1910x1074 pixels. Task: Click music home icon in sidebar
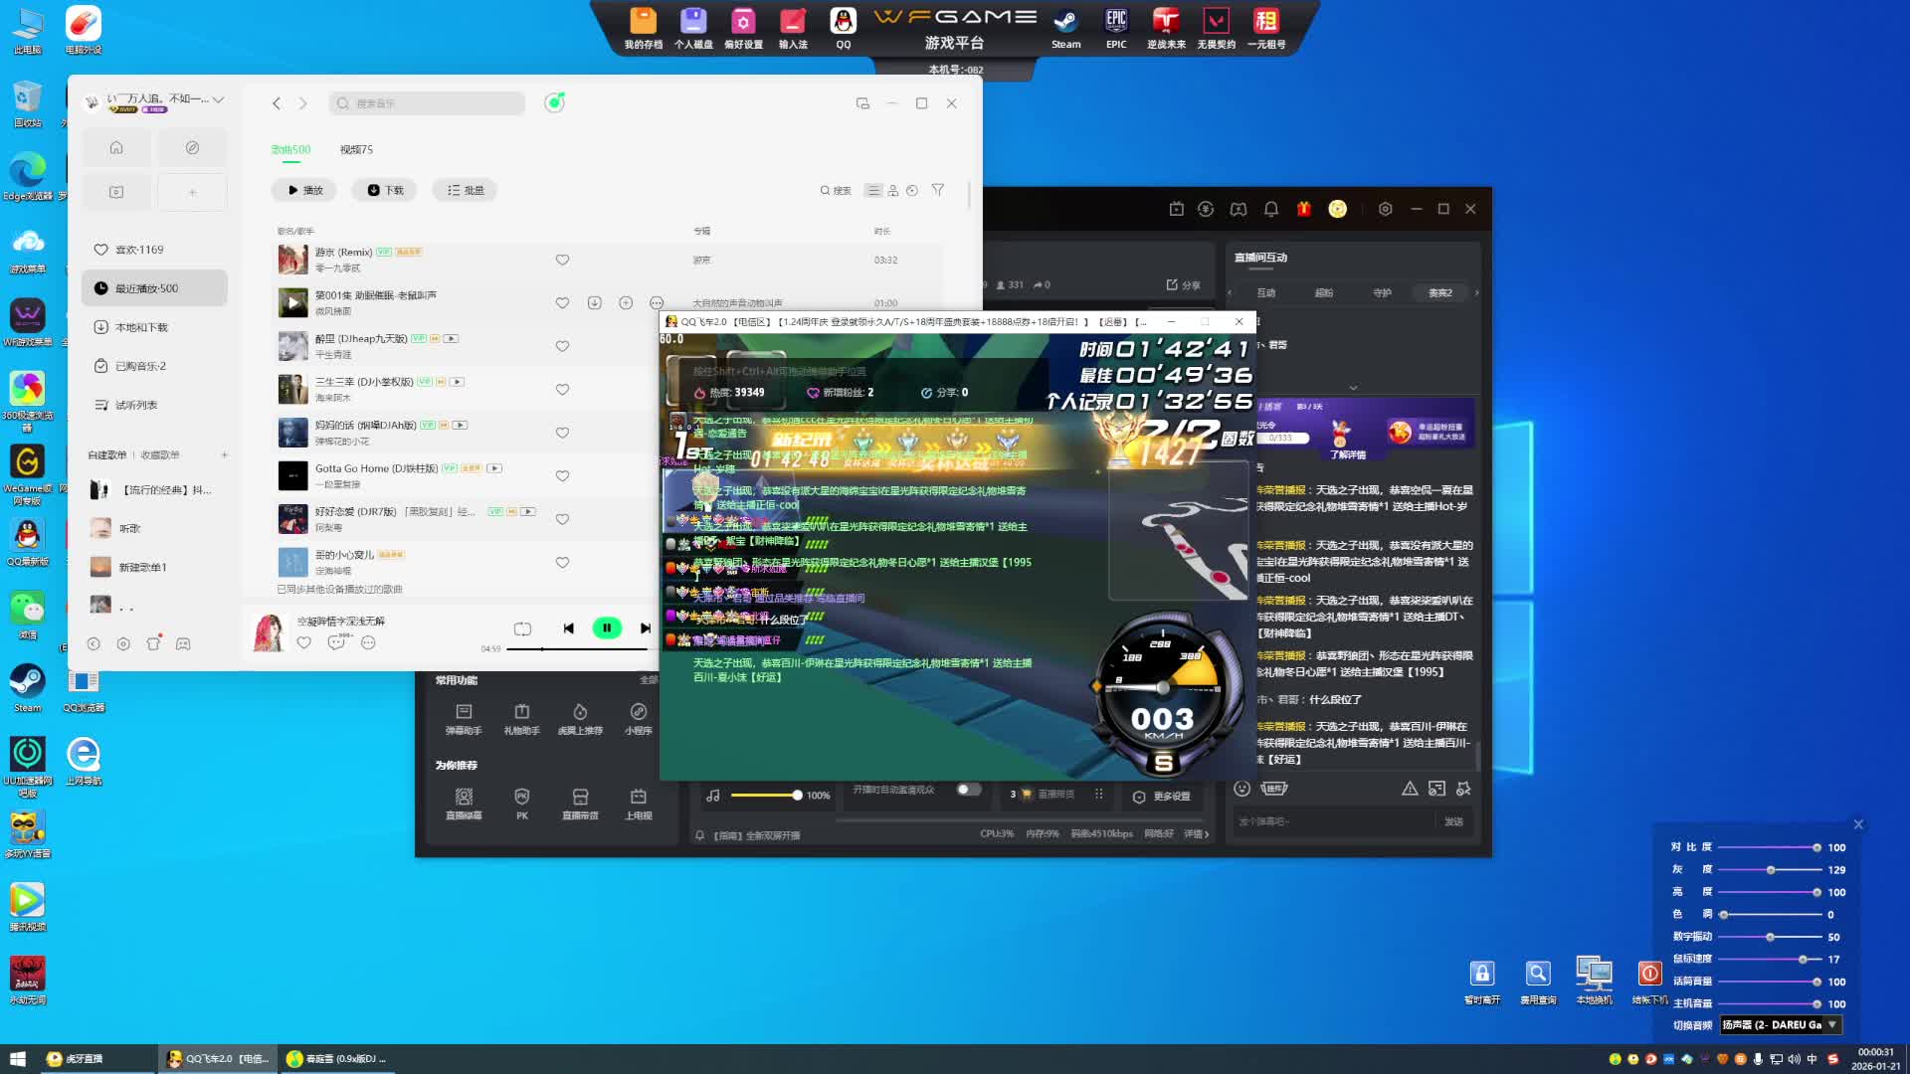(x=116, y=148)
